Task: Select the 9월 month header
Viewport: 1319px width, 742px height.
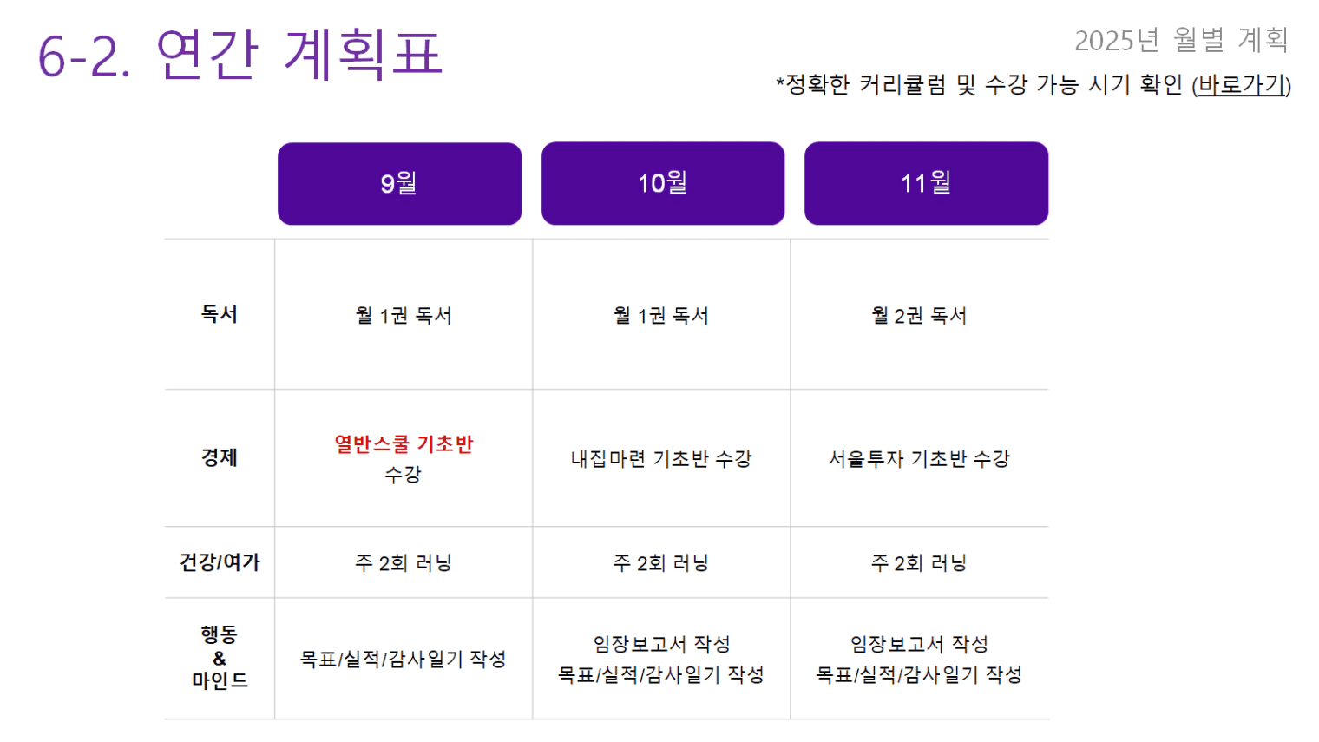Action: 399,183
